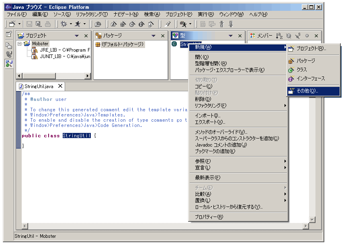The width and height of the screenshot is (344, 245).
Task: Open the 型 view menu triangle
Action: [230, 36]
